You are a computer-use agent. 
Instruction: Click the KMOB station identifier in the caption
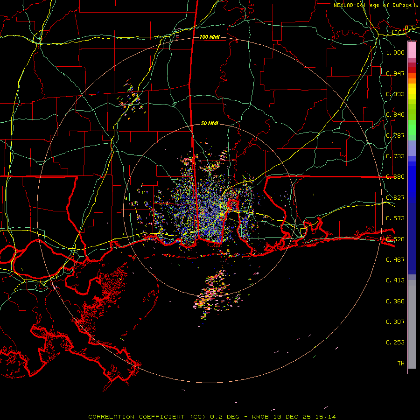260,417
